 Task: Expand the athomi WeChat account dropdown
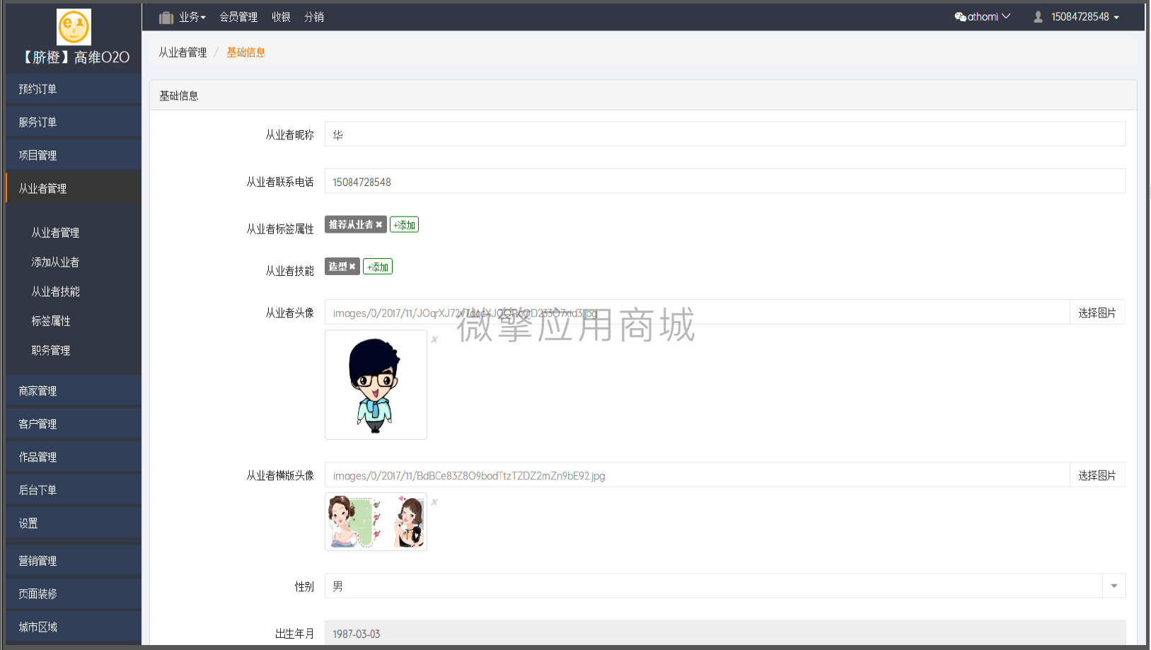pos(983,17)
